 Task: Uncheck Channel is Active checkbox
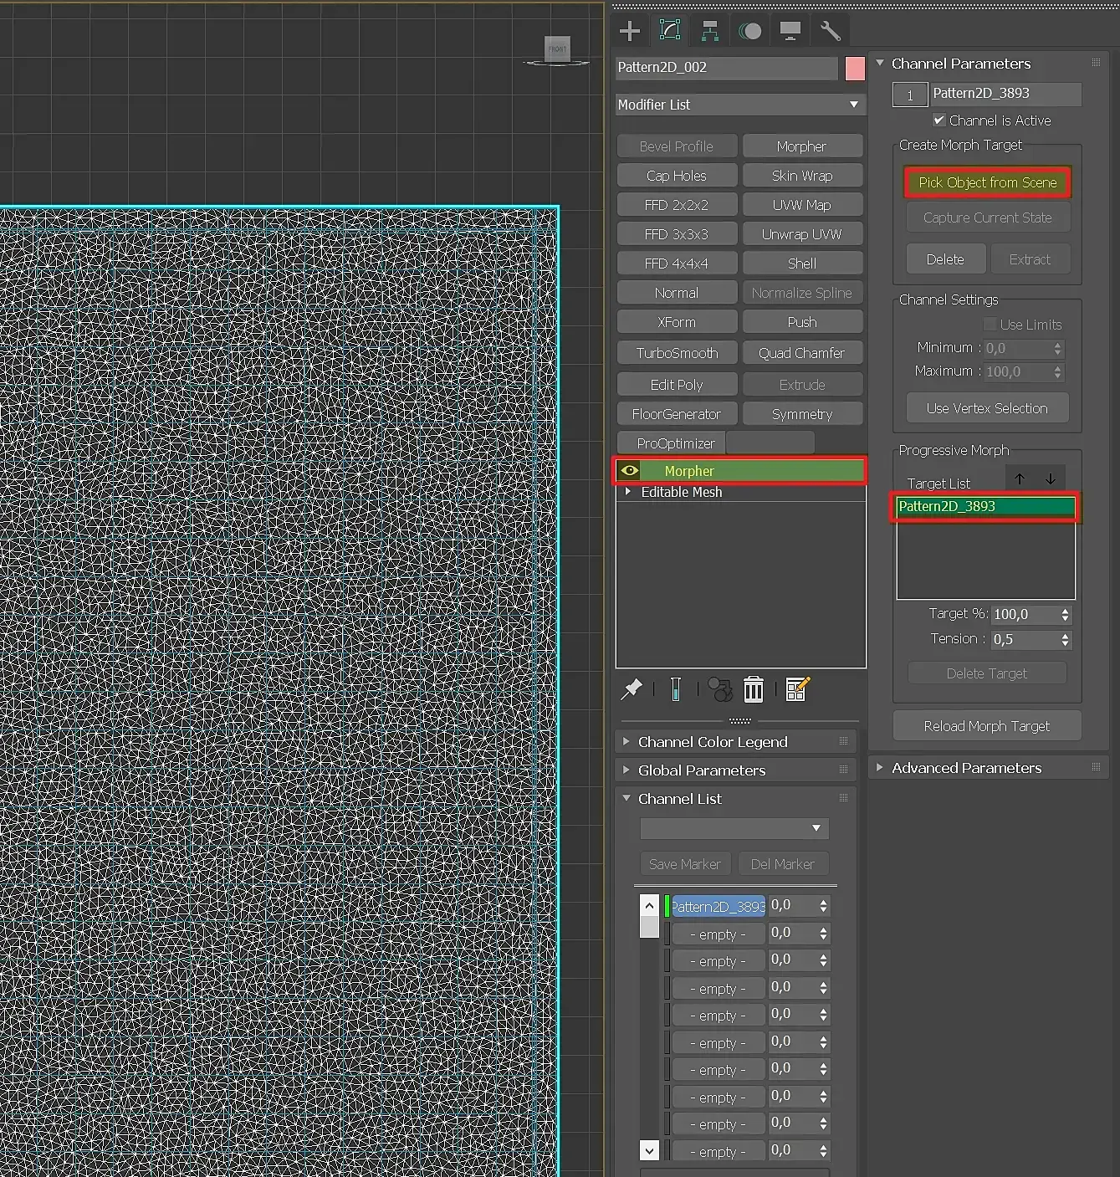click(939, 120)
